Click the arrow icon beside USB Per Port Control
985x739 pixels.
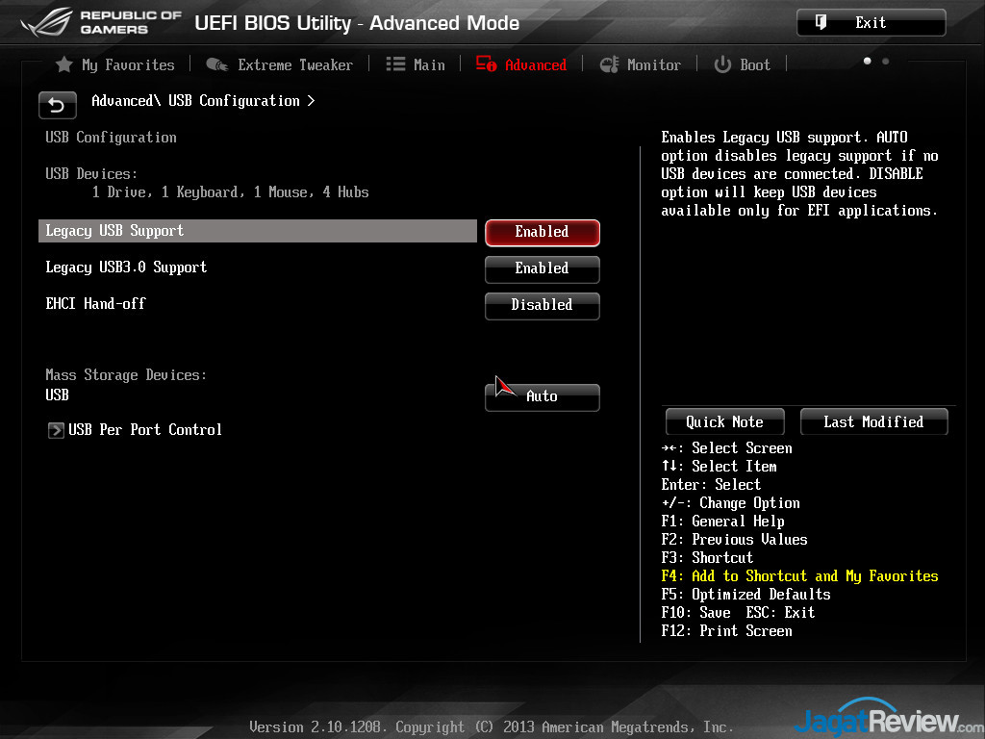(x=56, y=430)
